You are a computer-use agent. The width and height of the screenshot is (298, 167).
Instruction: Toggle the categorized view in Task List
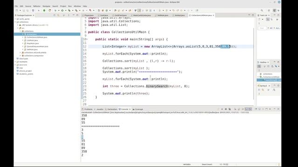click(x=268, y=19)
